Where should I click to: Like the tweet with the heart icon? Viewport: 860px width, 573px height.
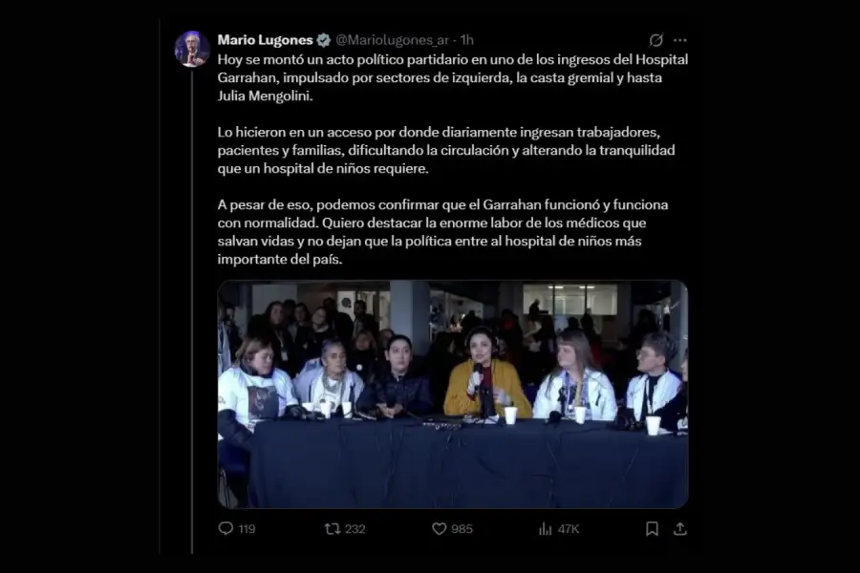click(439, 528)
